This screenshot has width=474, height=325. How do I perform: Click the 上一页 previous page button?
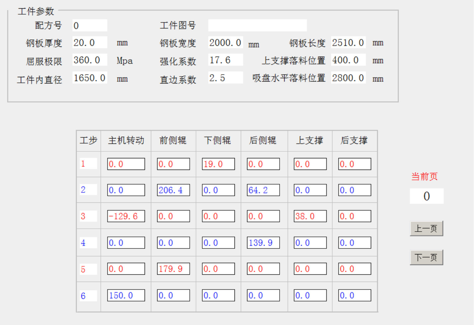tap(426, 229)
